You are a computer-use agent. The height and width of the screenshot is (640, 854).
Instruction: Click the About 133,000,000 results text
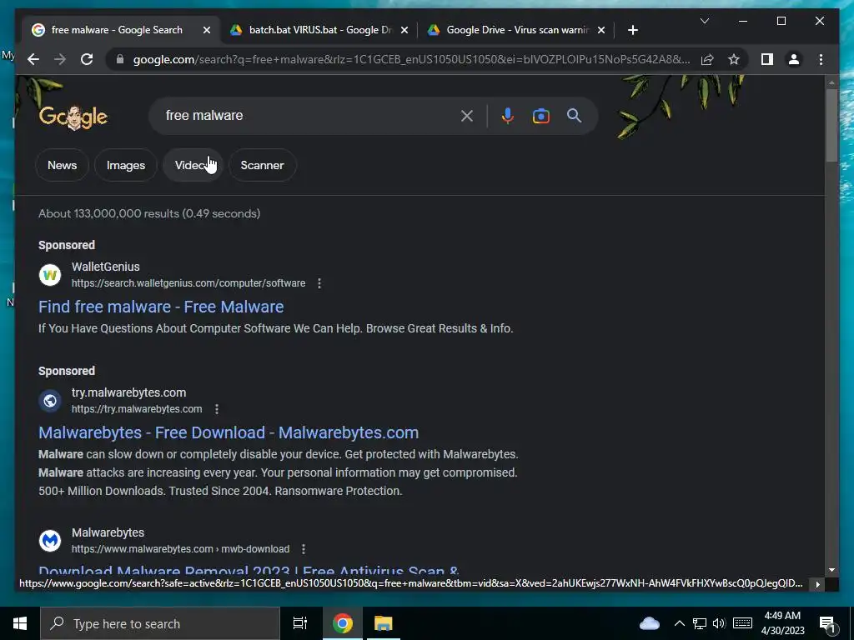click(x=149, y=213)
